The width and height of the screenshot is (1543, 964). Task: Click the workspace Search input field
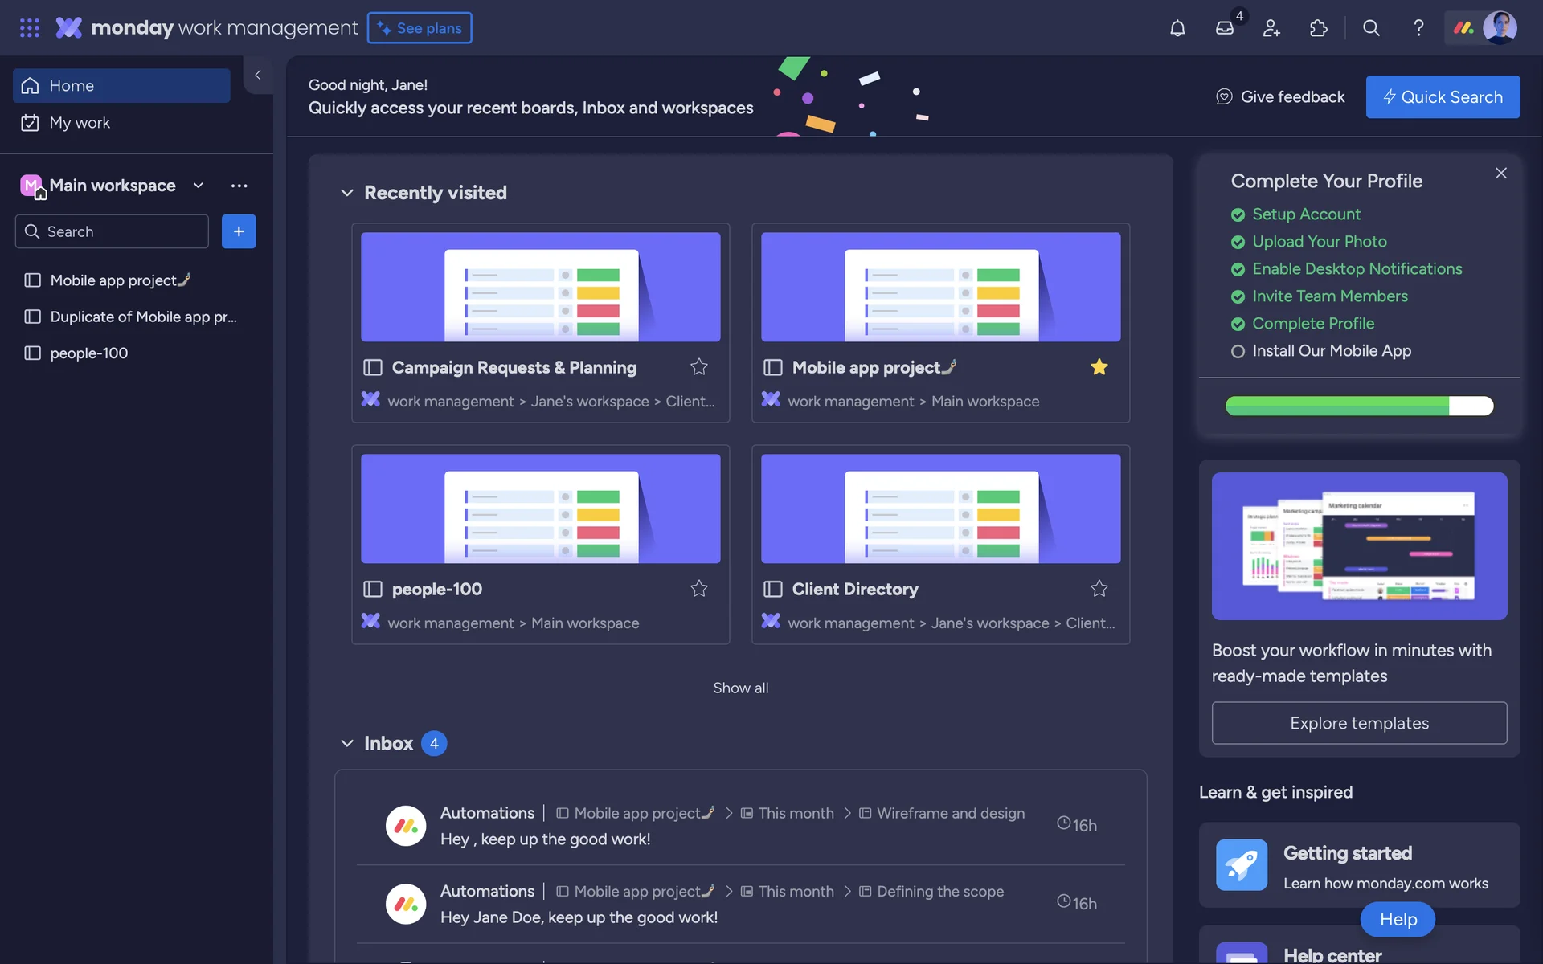121,231
